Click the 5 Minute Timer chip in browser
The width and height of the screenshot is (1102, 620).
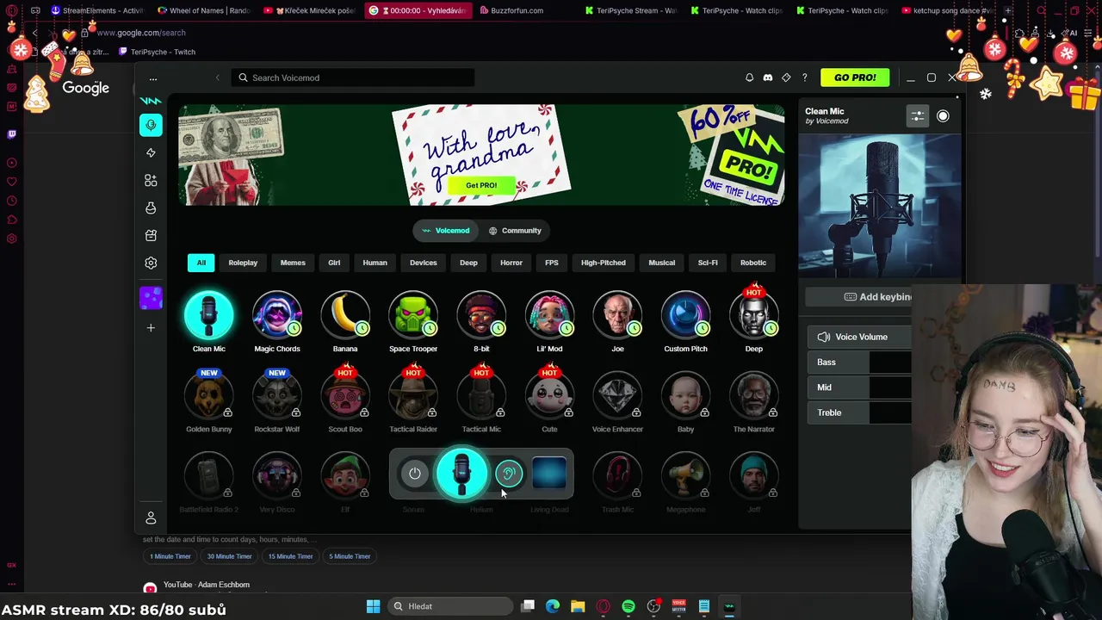[x=350, y=556]
